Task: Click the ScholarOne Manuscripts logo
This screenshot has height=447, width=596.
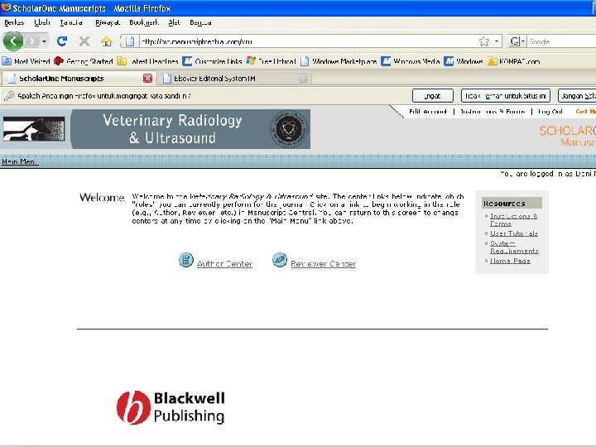Action: 567,136
